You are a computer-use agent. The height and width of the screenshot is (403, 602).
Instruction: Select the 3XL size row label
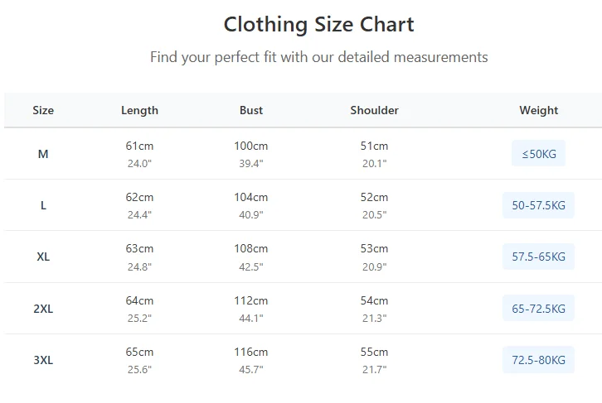(43, 360)
